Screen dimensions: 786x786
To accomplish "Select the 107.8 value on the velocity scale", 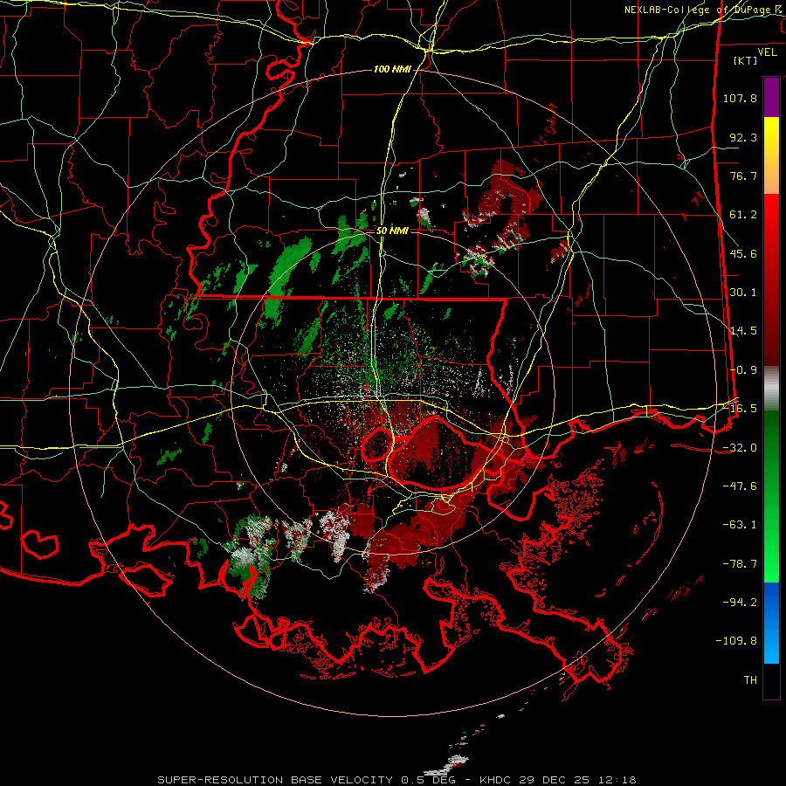I will pos(740,98).
